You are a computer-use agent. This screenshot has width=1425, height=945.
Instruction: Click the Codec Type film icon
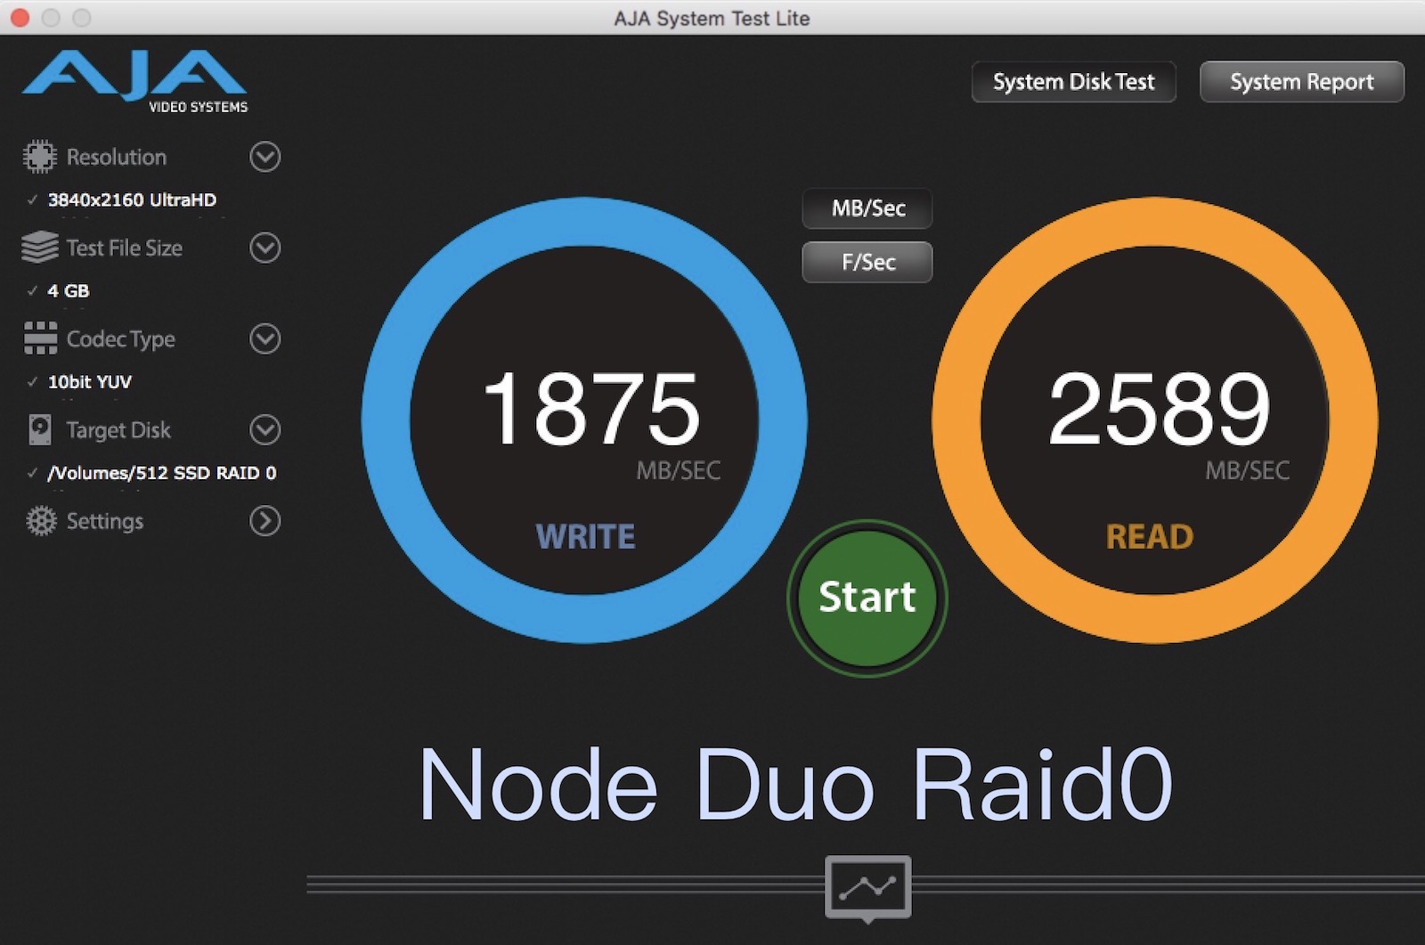[x=40, y=338]
